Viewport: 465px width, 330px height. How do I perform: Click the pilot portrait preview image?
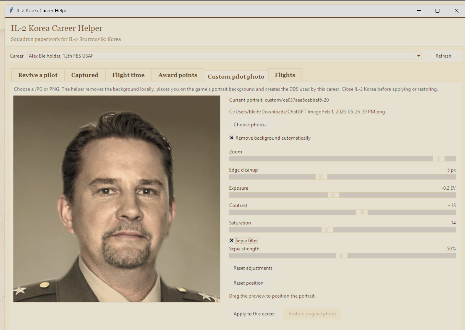click(117, 199)
